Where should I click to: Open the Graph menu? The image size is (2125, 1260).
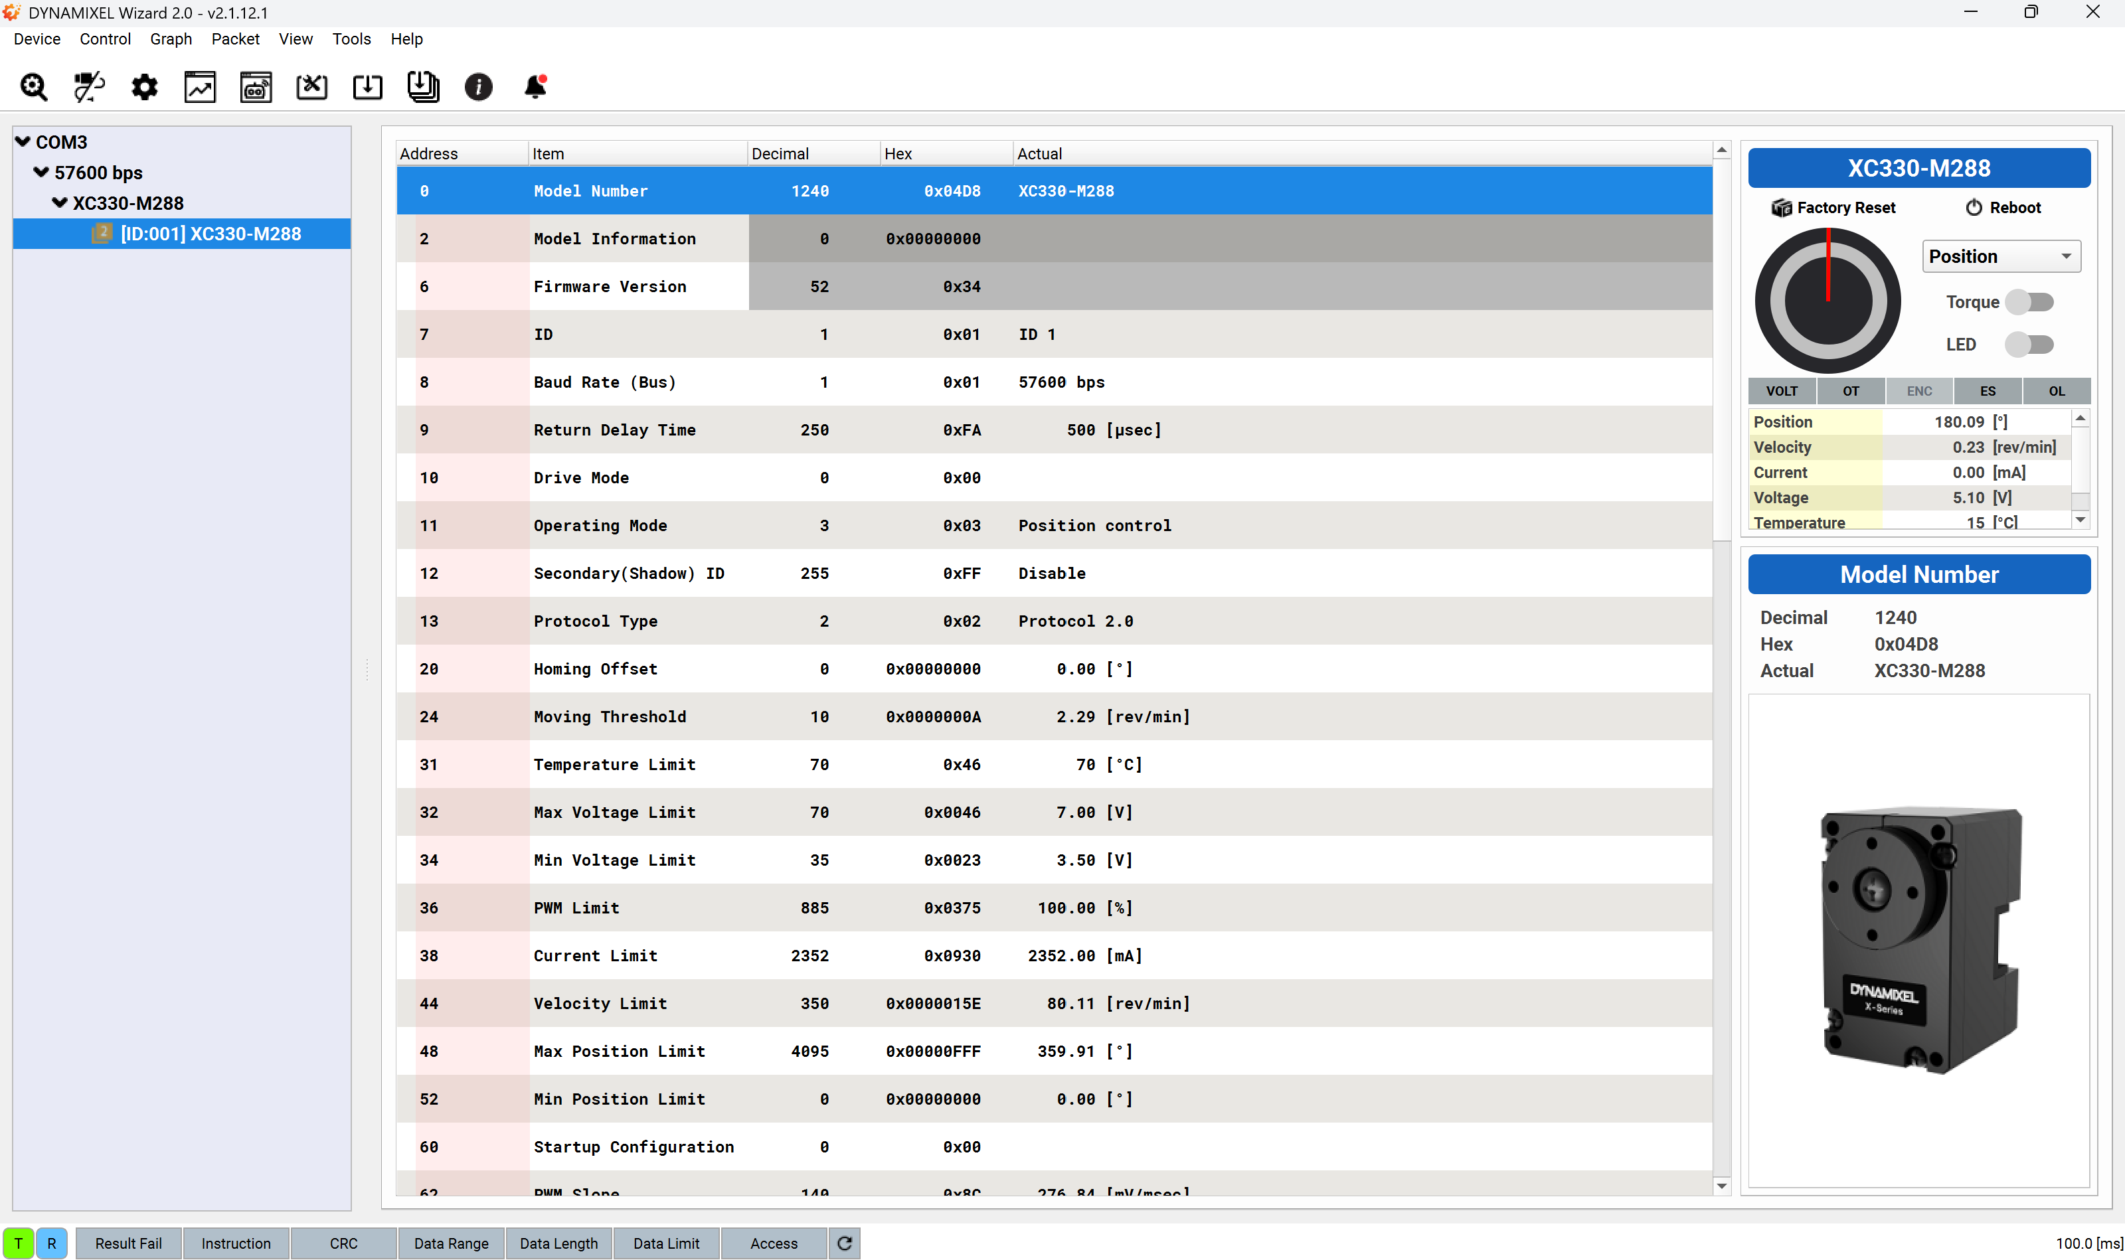click(171, 39)
